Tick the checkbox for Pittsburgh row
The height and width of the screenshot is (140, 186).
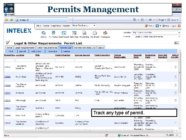click(x=176, y=100)
